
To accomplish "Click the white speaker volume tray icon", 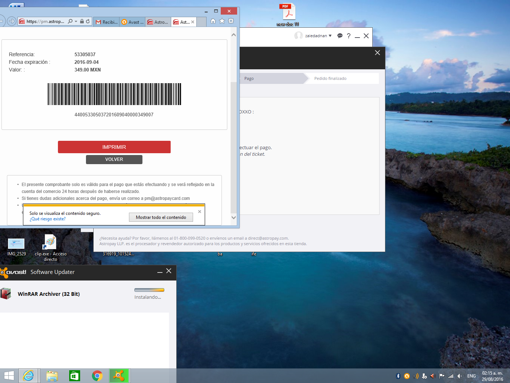I will click(x=459, y=376).
